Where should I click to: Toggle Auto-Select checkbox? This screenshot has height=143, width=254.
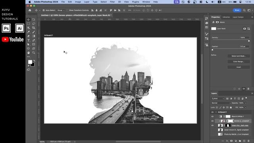(44, 10)
